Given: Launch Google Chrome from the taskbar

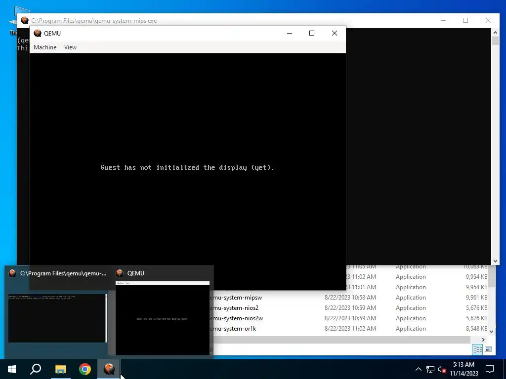Looking at the screenshot, I should (x=85, y=369).
